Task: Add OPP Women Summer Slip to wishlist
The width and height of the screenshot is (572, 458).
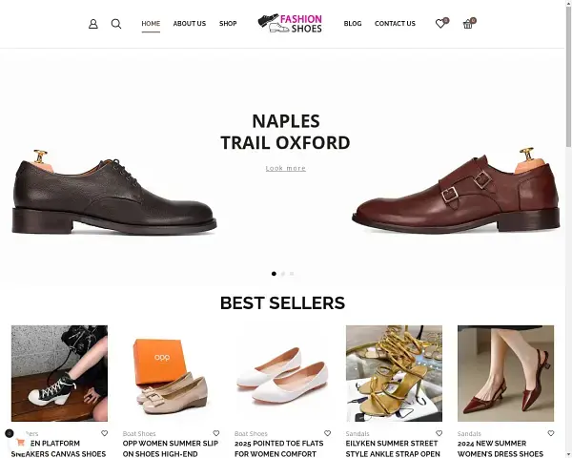Action: pos(216,433)
